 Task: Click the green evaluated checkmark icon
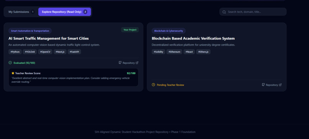point(10,63)
